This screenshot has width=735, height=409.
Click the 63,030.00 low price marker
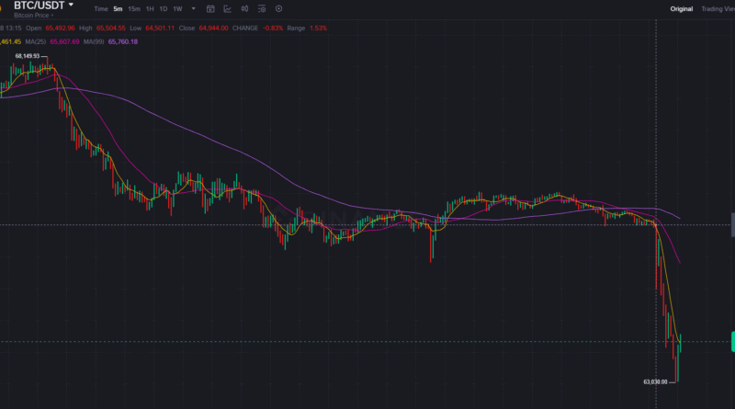[655, 381]
